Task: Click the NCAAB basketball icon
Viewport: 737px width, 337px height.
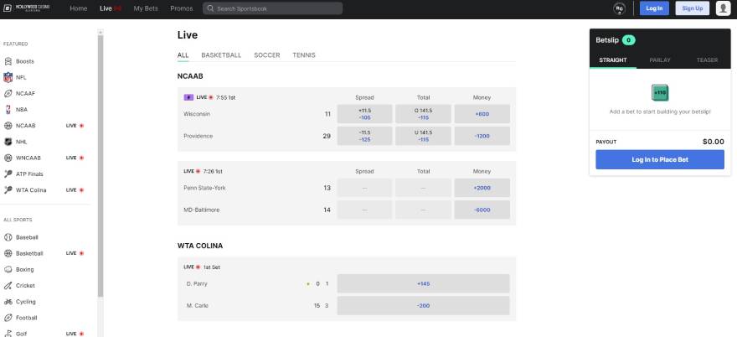Action: click(8, 126)
